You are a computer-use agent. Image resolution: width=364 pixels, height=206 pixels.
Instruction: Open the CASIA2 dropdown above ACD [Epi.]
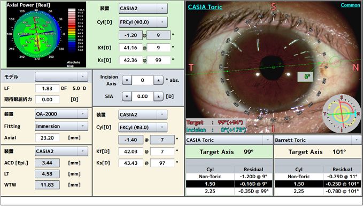[x=61, y=151]
